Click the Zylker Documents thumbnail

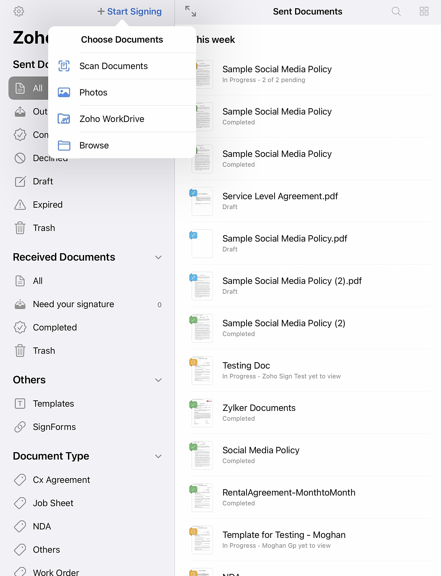coord(202,413)
